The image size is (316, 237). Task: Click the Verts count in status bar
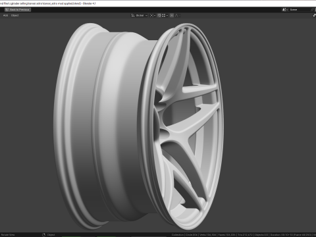coord(207,235)
